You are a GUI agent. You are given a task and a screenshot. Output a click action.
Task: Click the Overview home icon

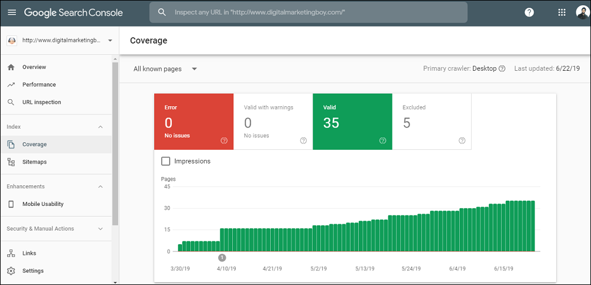coord(11,67)
